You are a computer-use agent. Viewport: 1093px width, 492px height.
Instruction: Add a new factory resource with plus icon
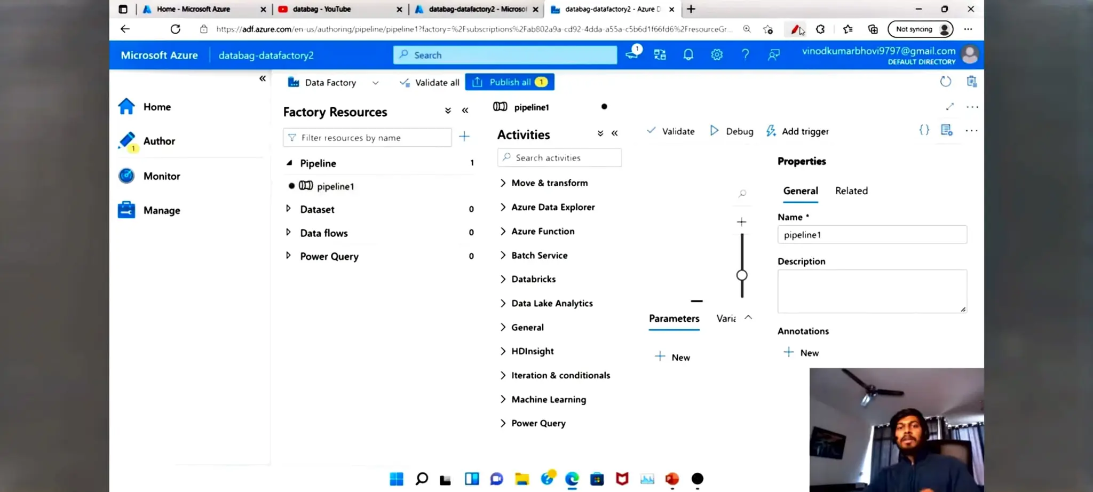coord(464,137)
